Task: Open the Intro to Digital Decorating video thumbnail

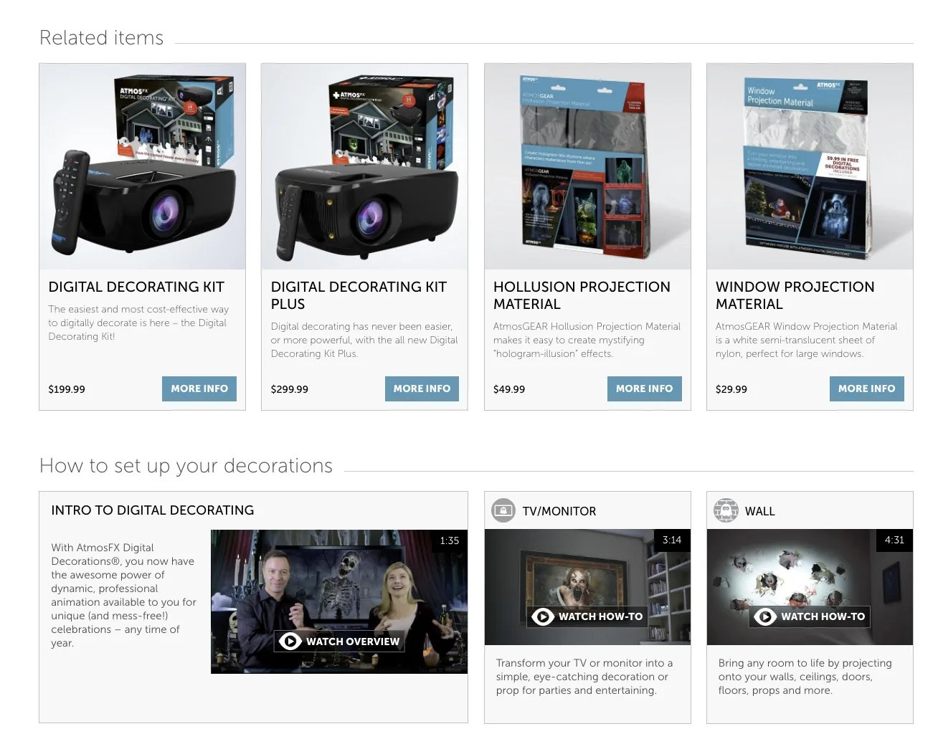Action: (338, 601)
